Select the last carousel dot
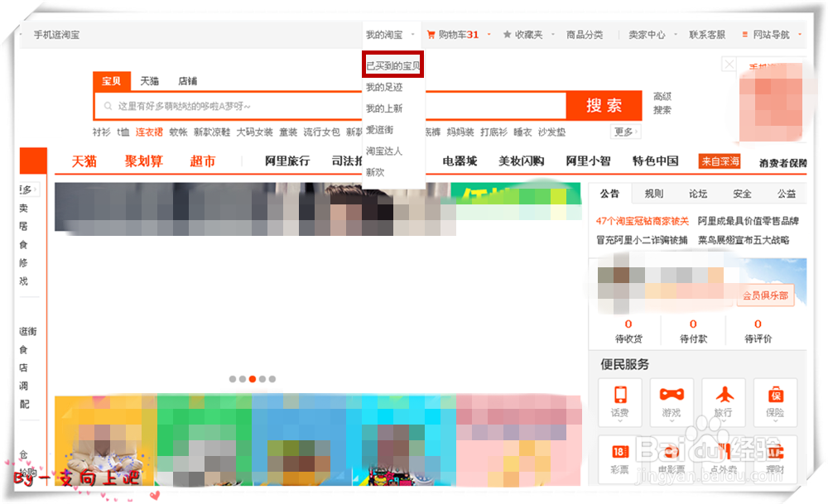 coord(272,379)
